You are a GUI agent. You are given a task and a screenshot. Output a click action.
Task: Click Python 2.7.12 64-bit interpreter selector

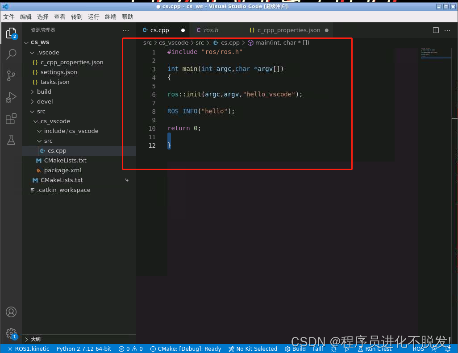84,349
